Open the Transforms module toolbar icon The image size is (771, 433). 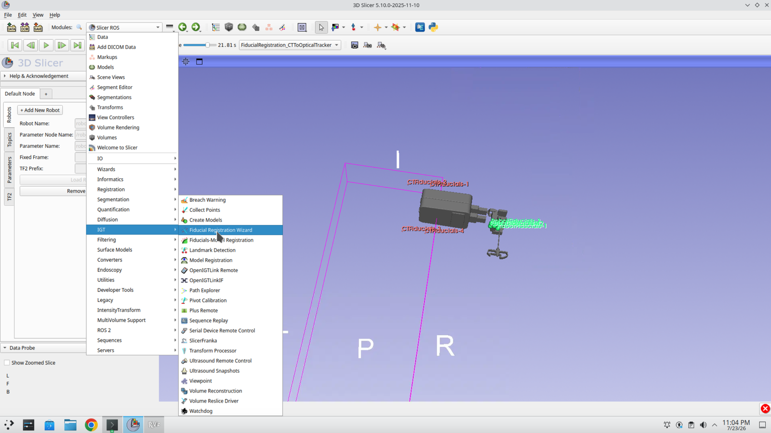coord(255,27)
